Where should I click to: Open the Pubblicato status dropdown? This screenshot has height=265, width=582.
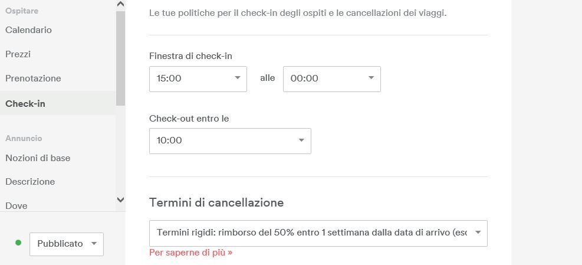pos(66,244)
